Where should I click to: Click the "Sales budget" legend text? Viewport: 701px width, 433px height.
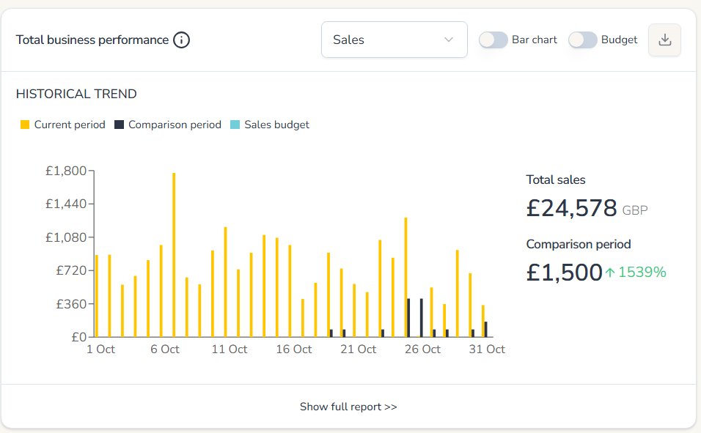click(276, 125)
